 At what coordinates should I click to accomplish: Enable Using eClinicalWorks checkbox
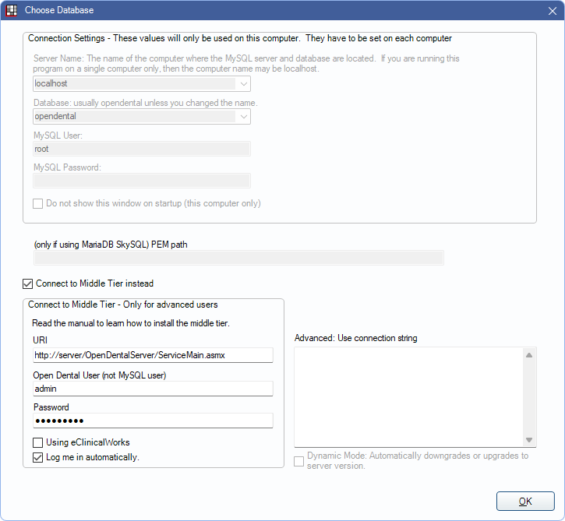click(x=38, y=442)
